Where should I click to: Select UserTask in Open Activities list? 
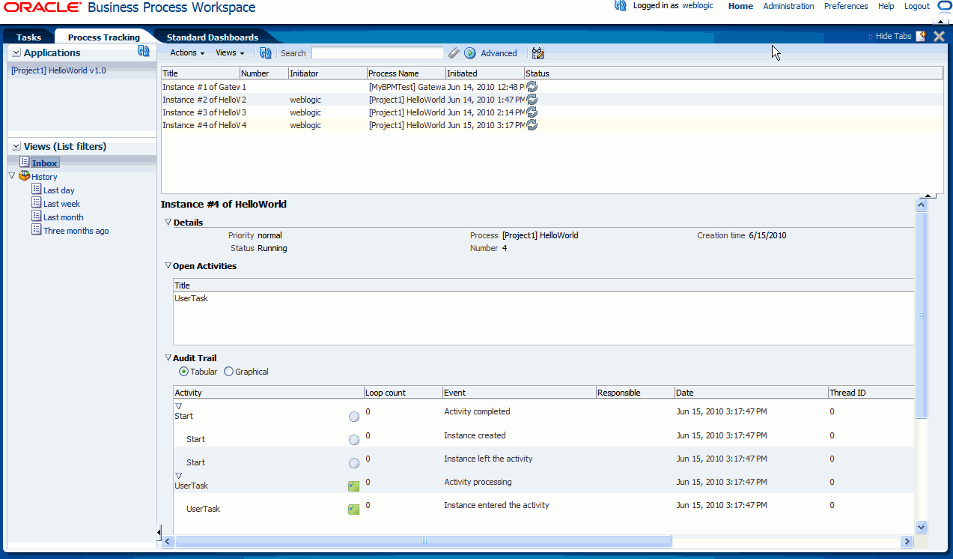point(191,298)
